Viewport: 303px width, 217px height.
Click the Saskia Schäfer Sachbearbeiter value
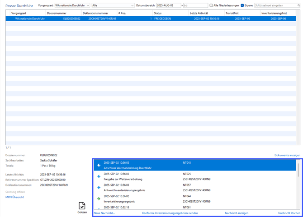click(x=49, y=160)
